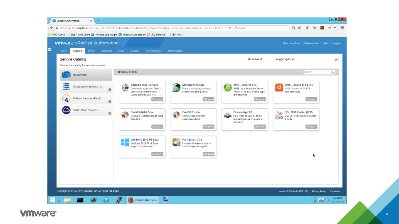399x224 pixels.
Task: Open the Firefox hamburger menu
Action: (x=342, y=28)
